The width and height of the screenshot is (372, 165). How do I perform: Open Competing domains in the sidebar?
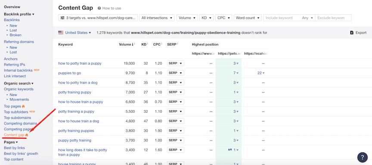coord(21,123)
